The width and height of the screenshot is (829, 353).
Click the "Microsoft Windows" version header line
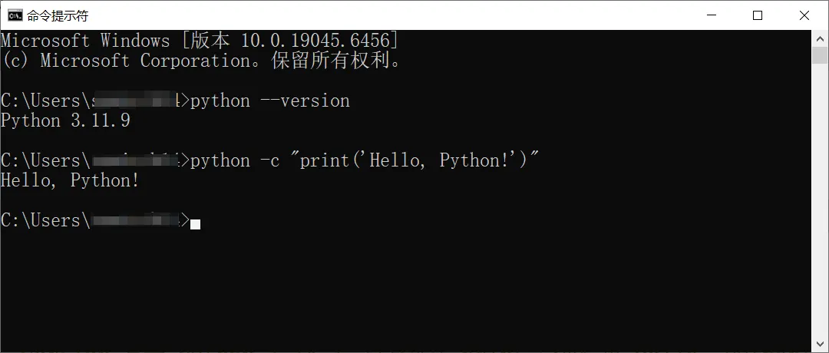[x=84, y=41]
